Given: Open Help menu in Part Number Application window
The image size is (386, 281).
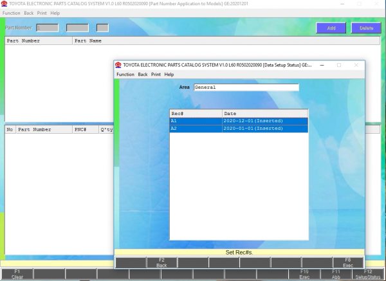Looking at the screenshot, I should coord(55,13).
